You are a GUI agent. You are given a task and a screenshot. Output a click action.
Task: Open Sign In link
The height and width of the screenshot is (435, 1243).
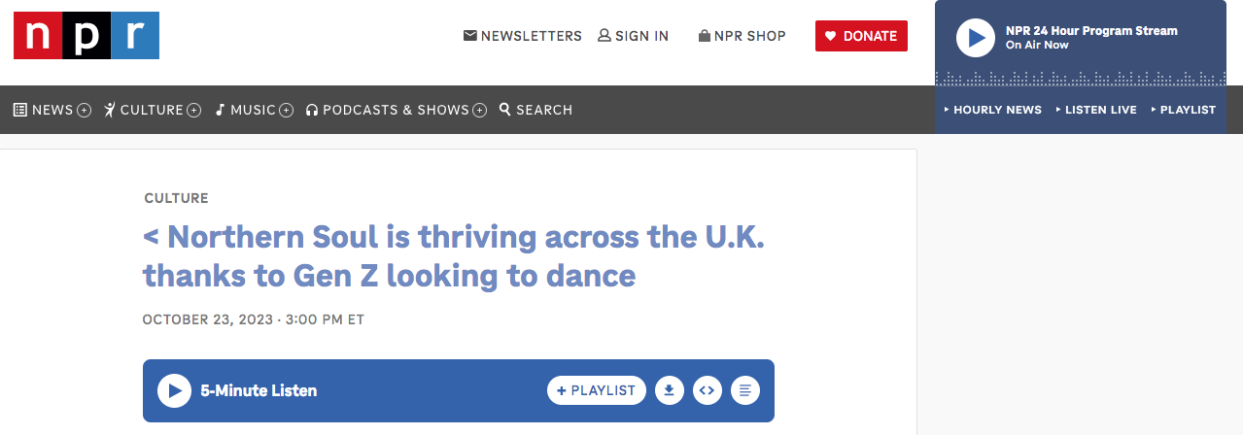click(634, 36)
